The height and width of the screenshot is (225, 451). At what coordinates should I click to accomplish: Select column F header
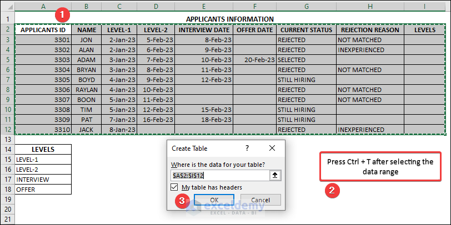[x=255, y=6]
